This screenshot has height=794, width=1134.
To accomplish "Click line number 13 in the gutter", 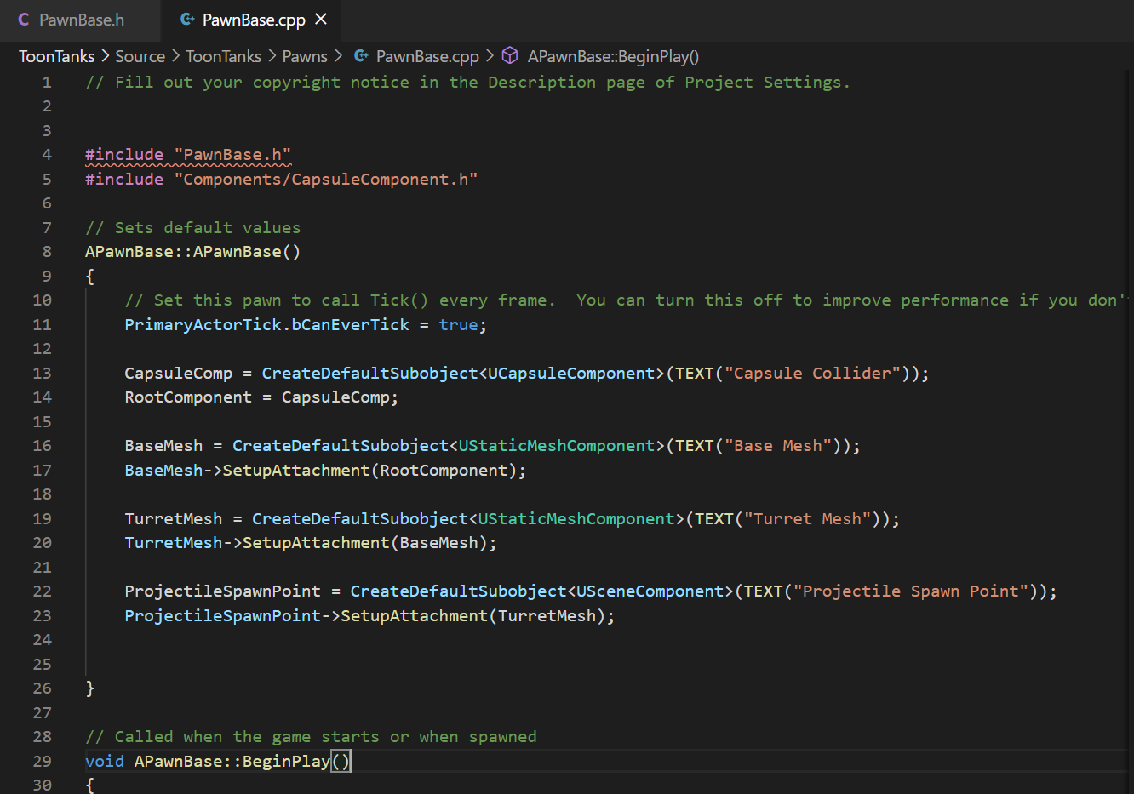I will (41, 373).
